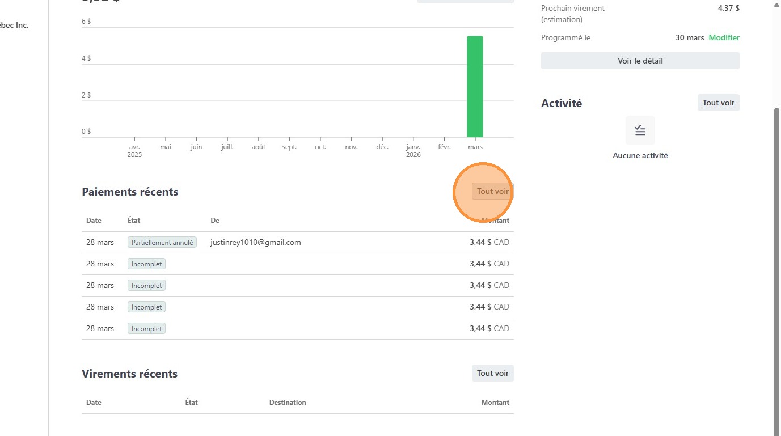Open all payments via Paiements récents Tout voir
The height and width of the screenshot is (436, 781).
click(x=492, y=192)
